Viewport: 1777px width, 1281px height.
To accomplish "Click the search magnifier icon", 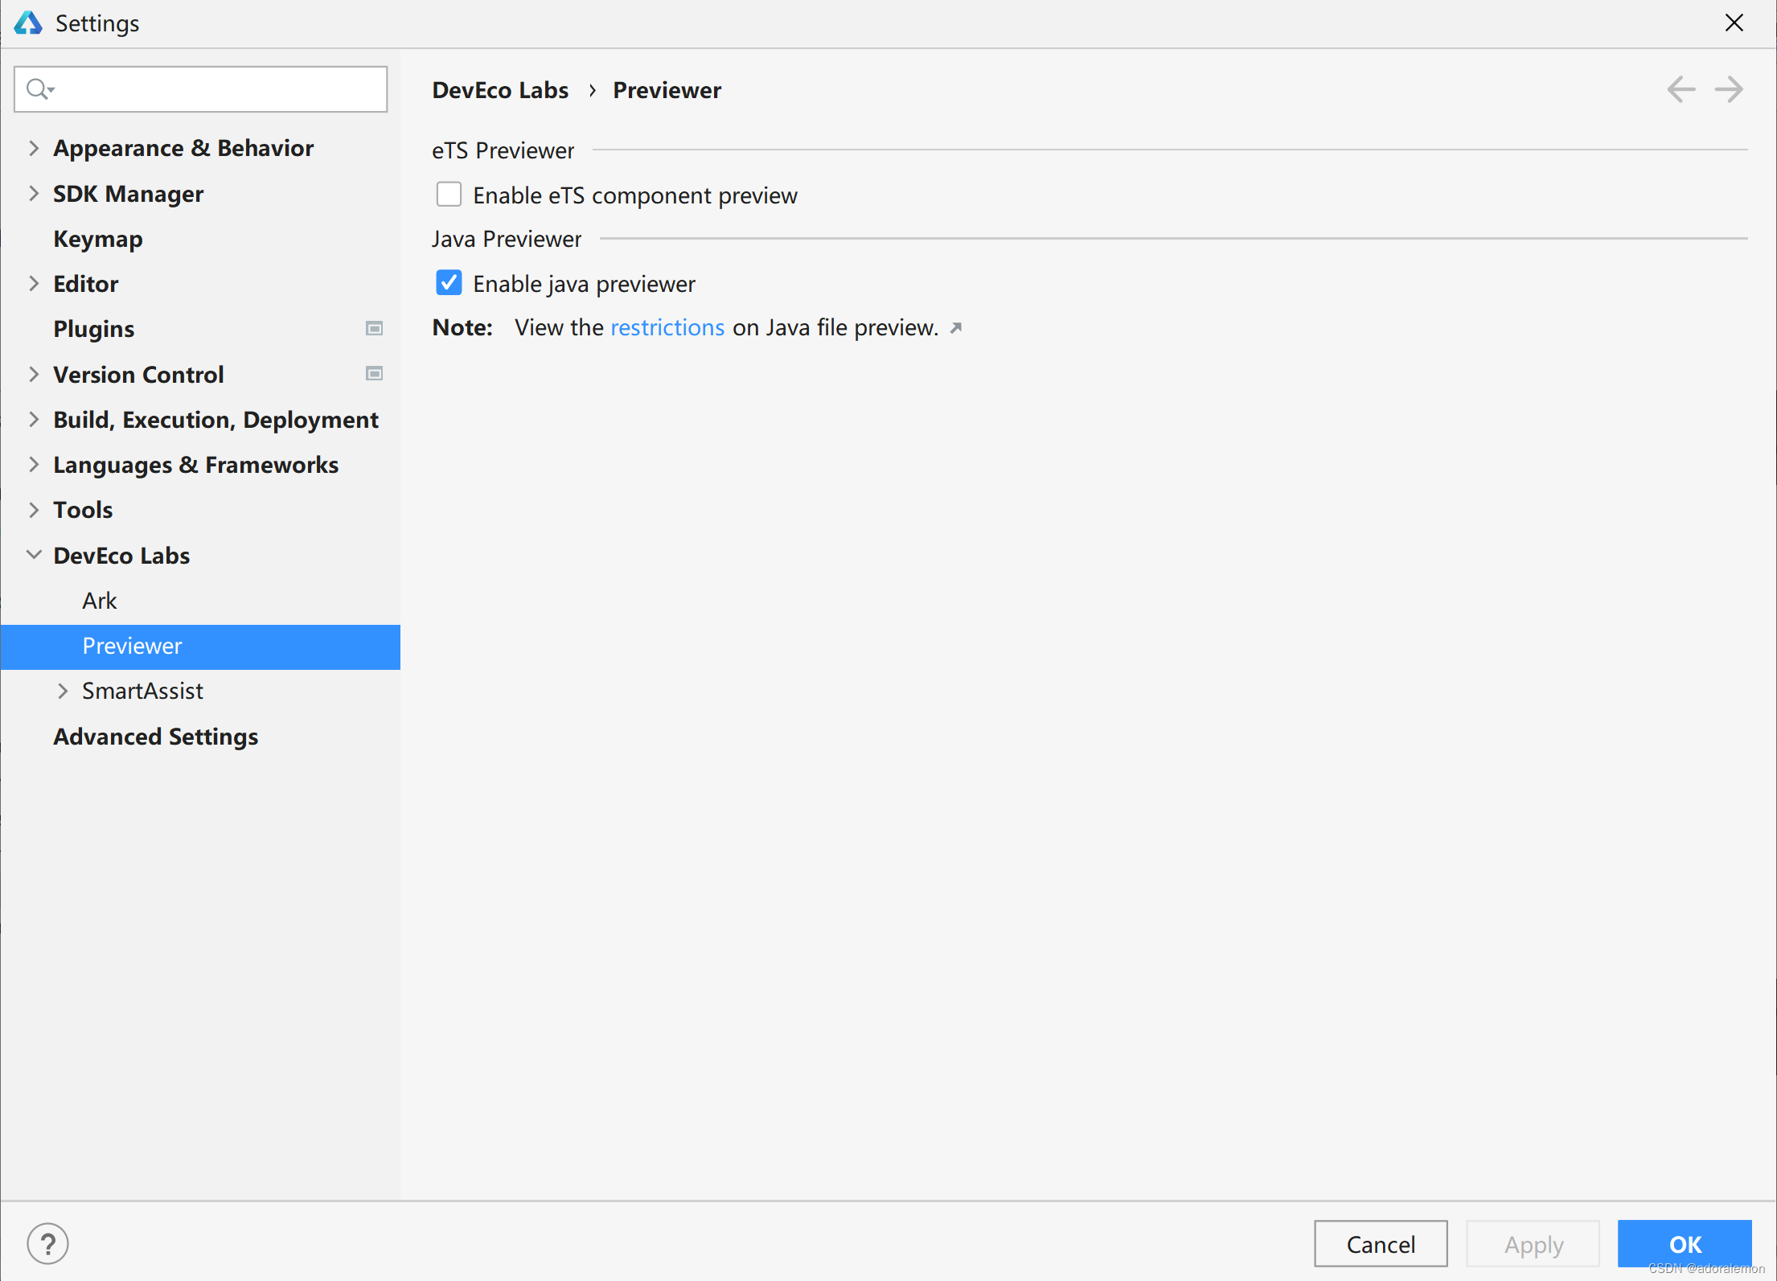I will tap(39, 88).
